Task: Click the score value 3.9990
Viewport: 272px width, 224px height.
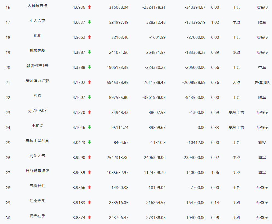Action: click(x=79, y=158)
